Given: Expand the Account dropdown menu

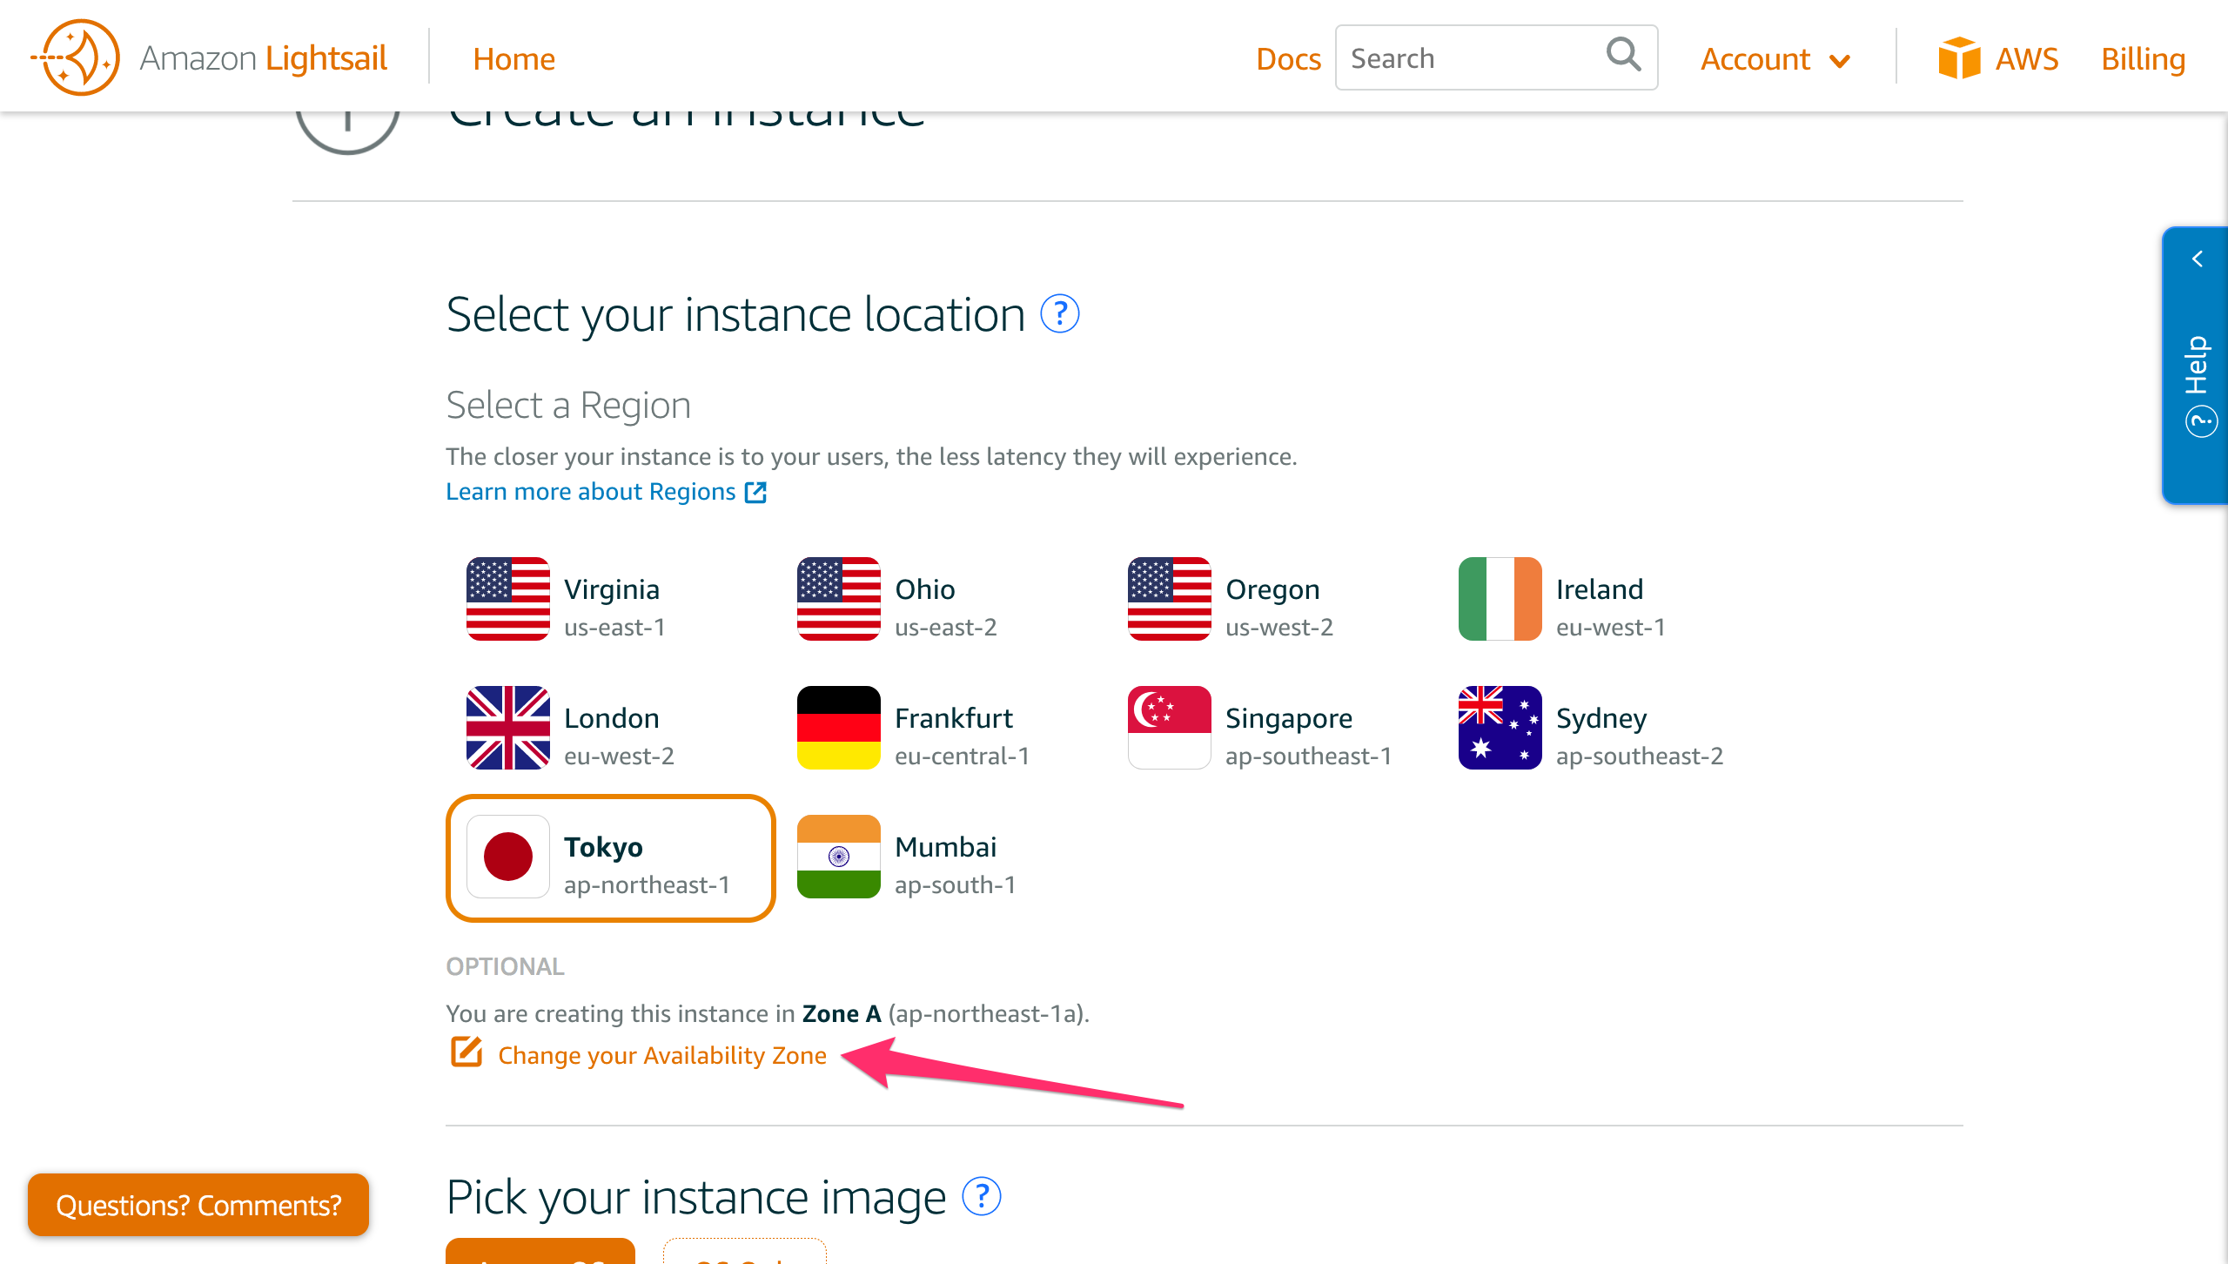Looking at the screenshot, I should tap(1775, 59).
